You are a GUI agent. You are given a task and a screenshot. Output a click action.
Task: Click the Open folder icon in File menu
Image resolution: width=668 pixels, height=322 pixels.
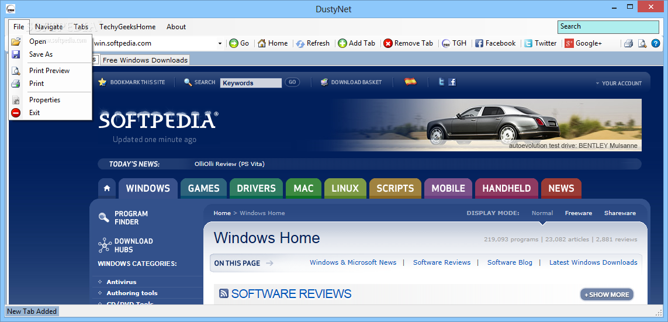click(16, 41)
